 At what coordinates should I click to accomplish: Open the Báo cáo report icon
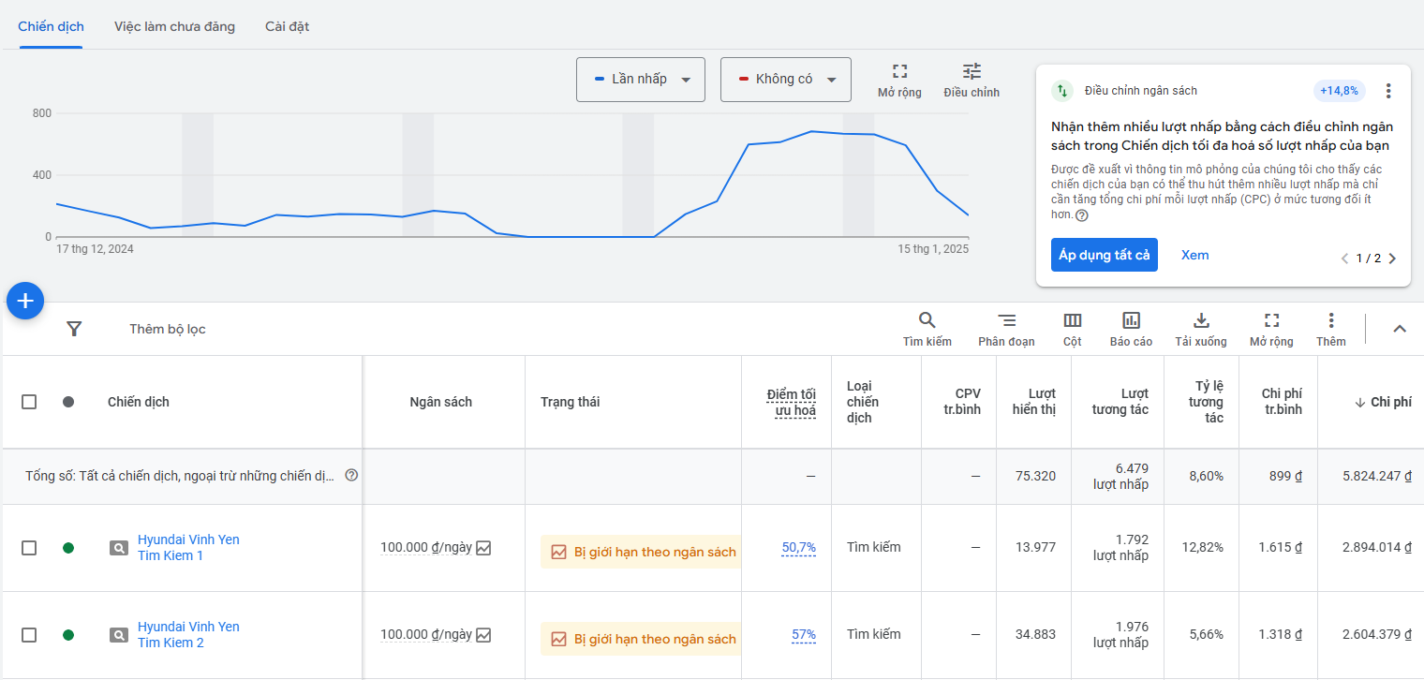tap(1131, 321)
